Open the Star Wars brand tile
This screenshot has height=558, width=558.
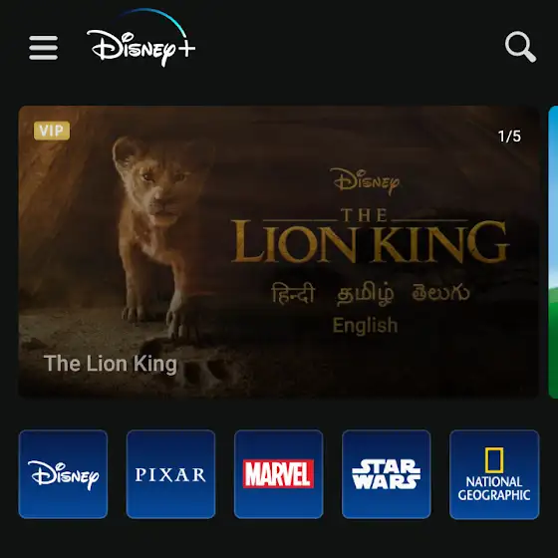(x=387, y=474)
